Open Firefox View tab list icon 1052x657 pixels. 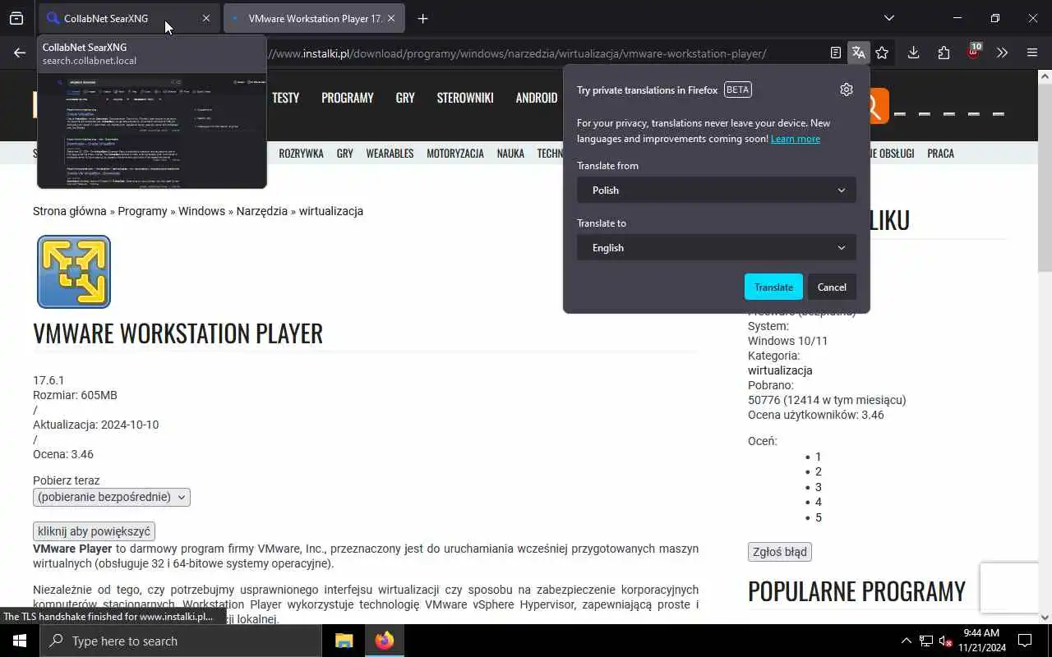(x=16, y=18)
